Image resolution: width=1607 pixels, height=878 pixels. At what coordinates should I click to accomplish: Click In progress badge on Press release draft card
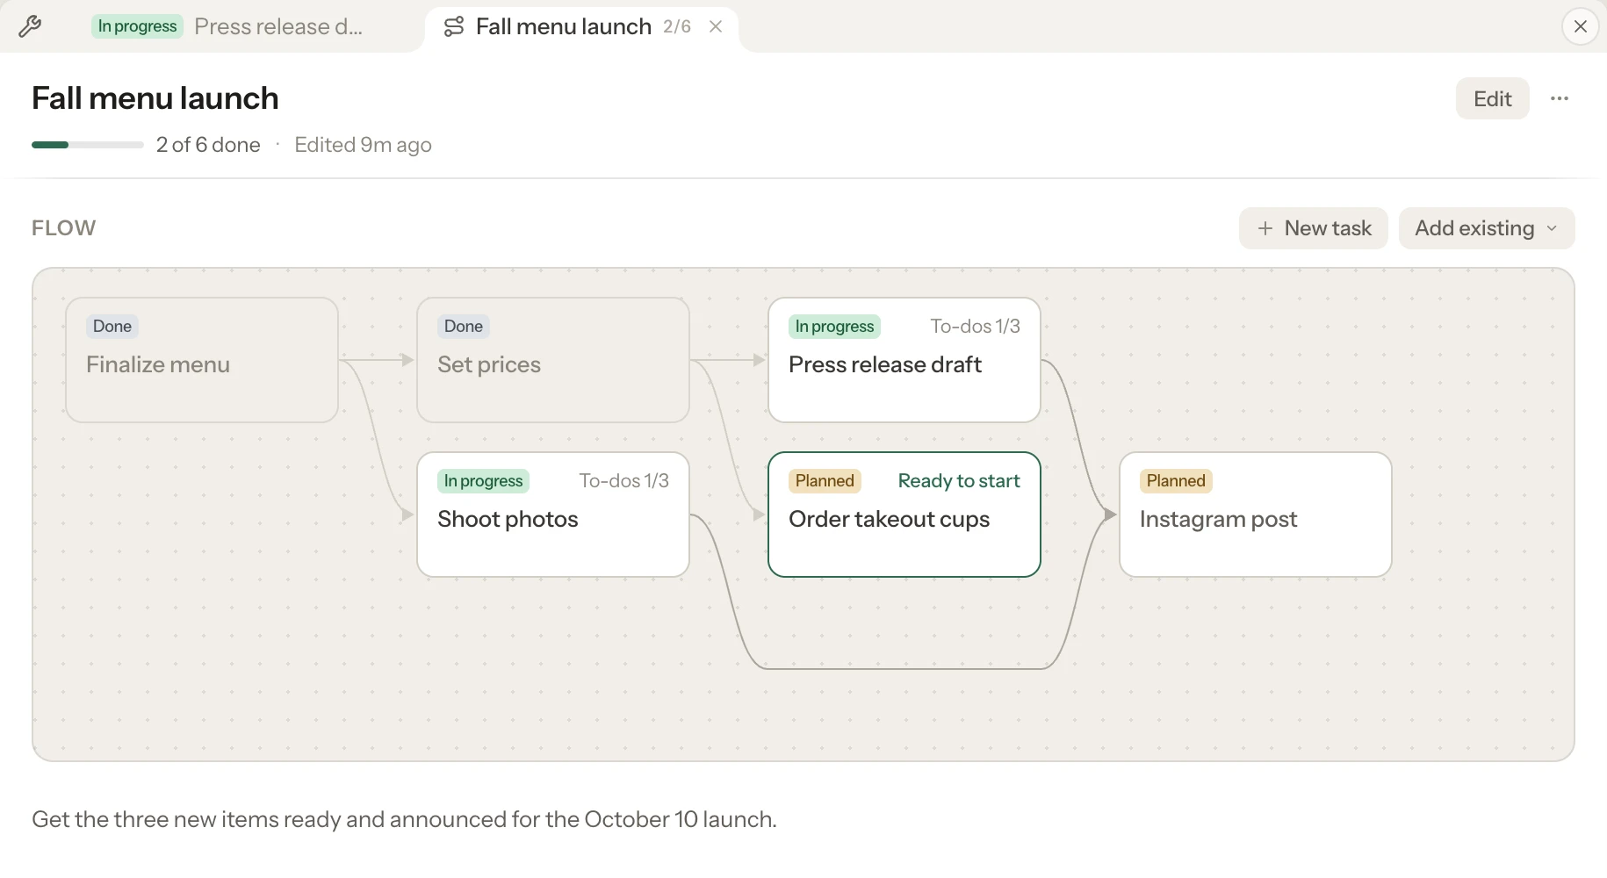834,327
